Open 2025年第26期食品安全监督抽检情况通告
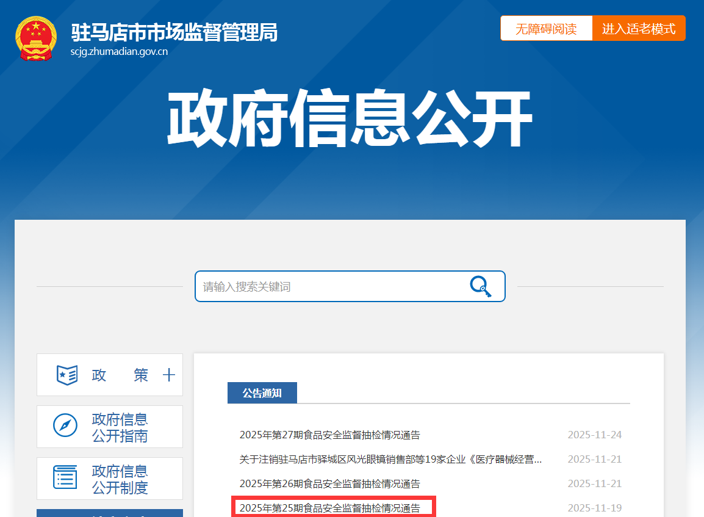Viewport: 704px width, 517px height. point(329,483)
